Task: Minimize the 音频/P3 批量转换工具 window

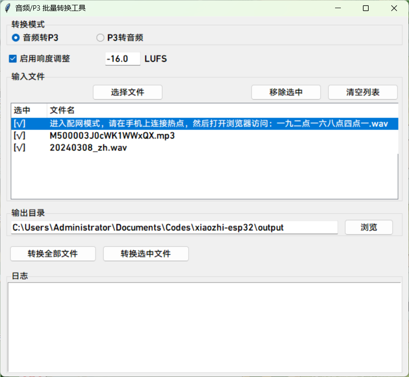Action: click(x=338, y=8)
